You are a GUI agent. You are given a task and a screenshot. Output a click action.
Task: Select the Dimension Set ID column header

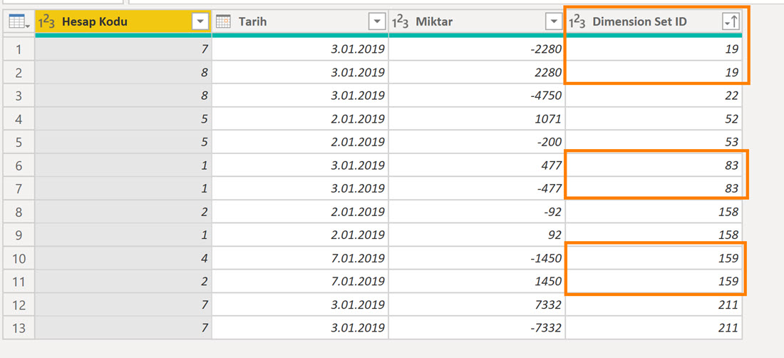[x=654, y=22]
